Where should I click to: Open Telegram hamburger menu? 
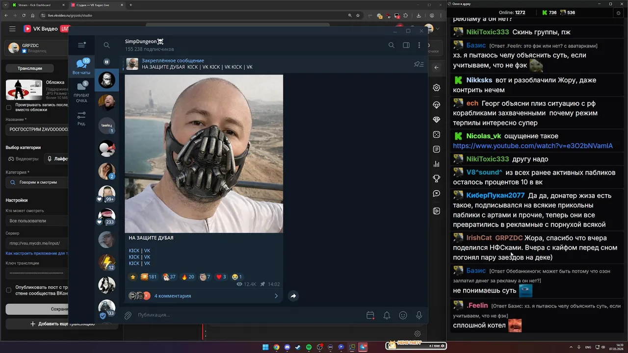click(81, 45)
